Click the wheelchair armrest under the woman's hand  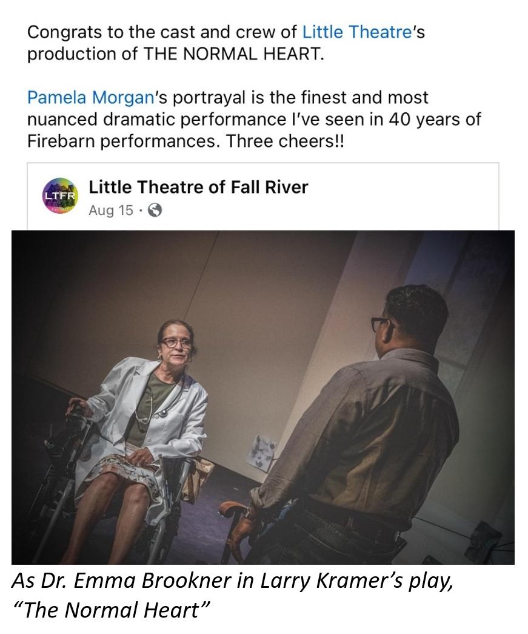[78, 411]
